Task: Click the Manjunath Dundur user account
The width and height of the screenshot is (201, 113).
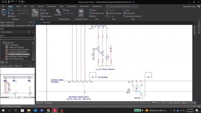Action: [x=189, y=6]
